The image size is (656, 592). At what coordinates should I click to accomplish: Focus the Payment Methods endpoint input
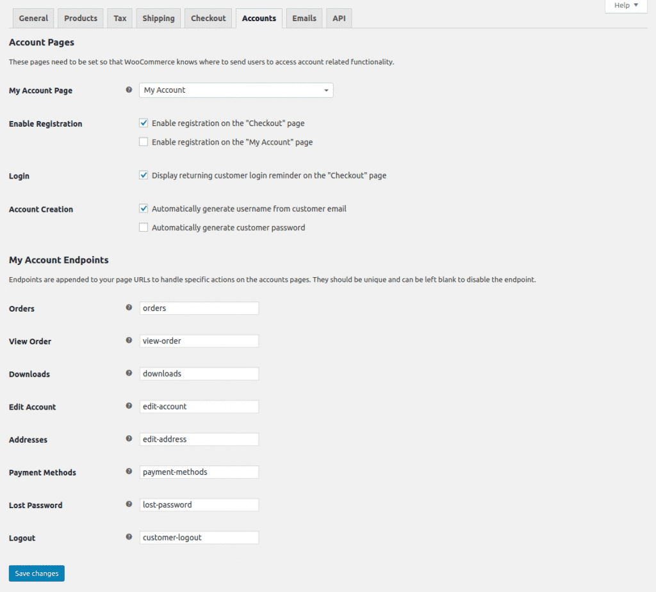click(199, 472)
